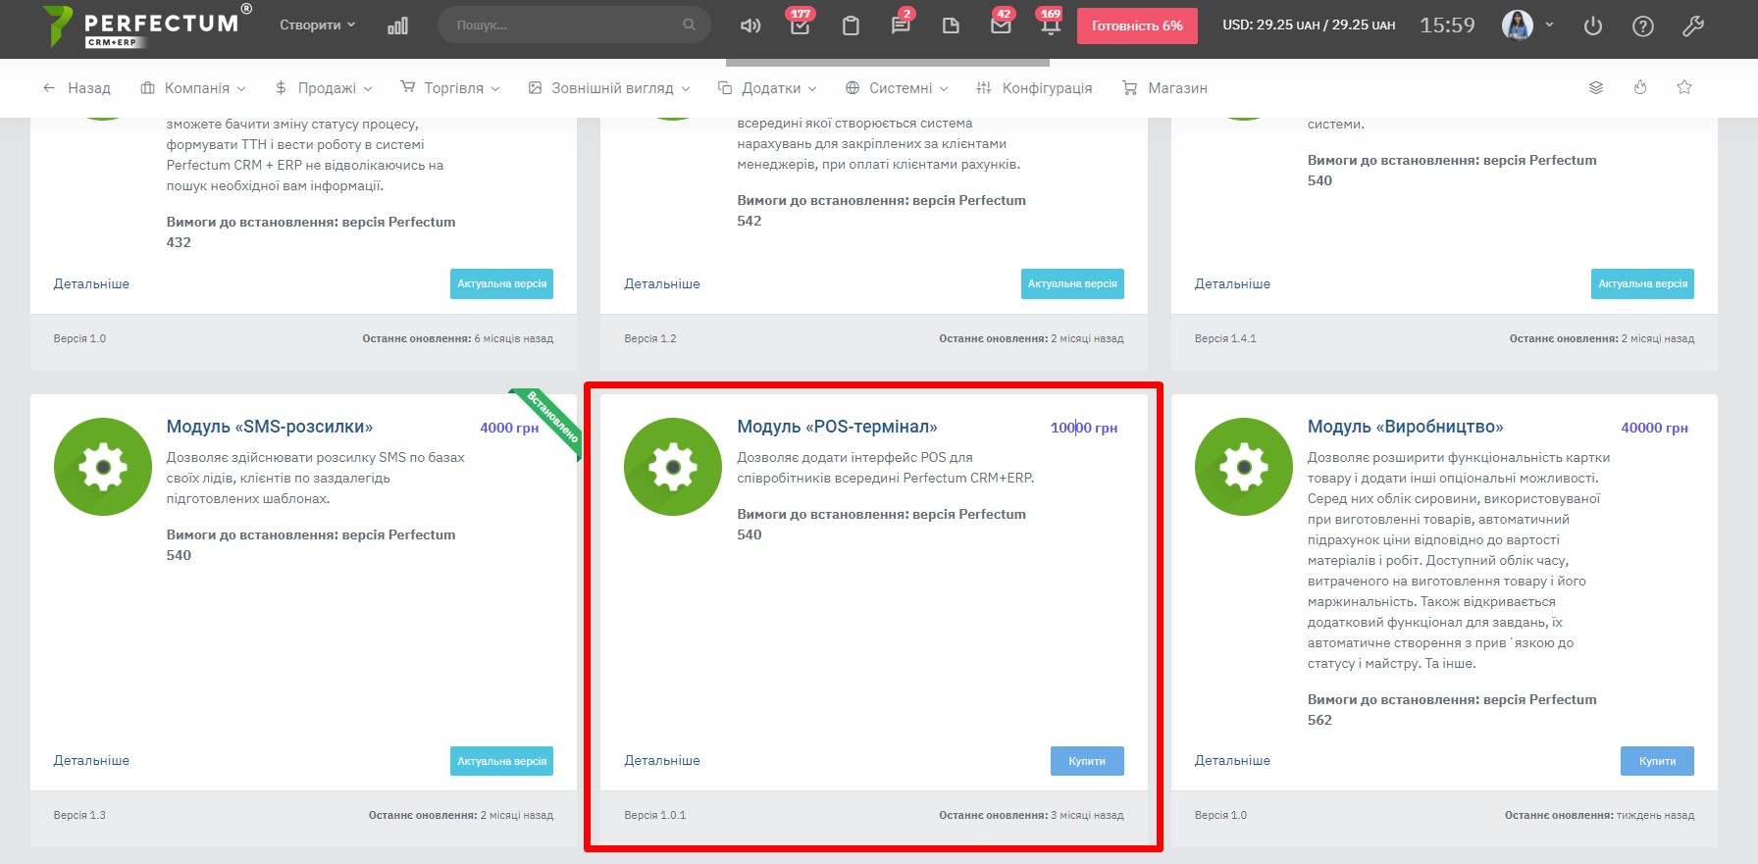Buy the POS-термінал module with Купити
This screenshot has height=864, width=1758.
tap(1087, 761)
